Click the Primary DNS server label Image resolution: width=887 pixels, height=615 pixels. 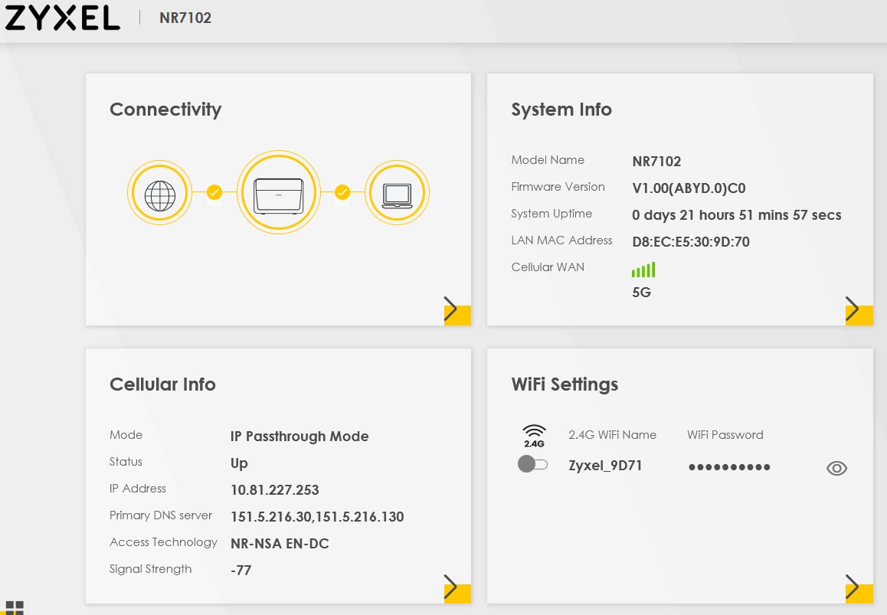click(x=161, y=515)
